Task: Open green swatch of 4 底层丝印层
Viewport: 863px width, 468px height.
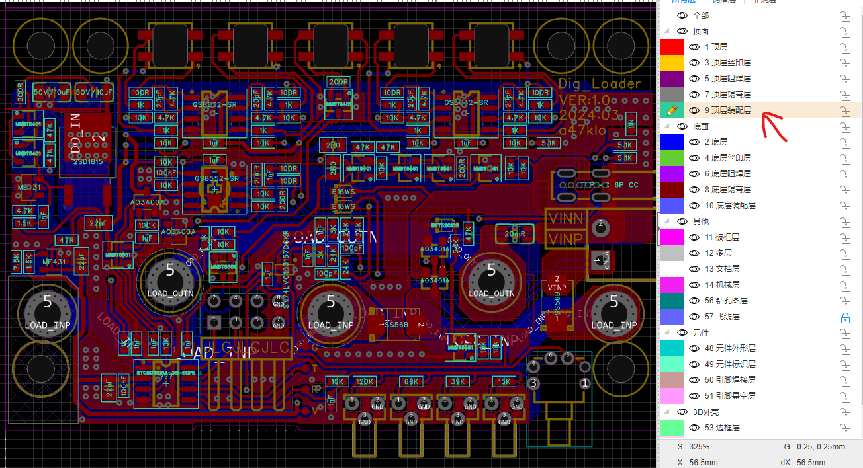Action: click(x=672, y=158)
